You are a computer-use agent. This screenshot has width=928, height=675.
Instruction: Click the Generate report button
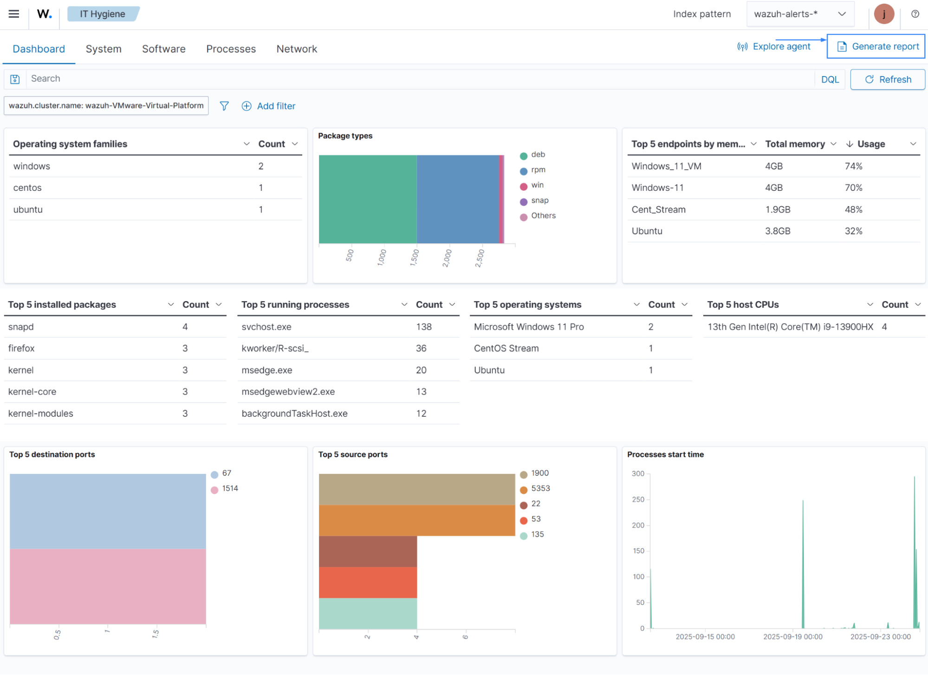tap(876, 46)
